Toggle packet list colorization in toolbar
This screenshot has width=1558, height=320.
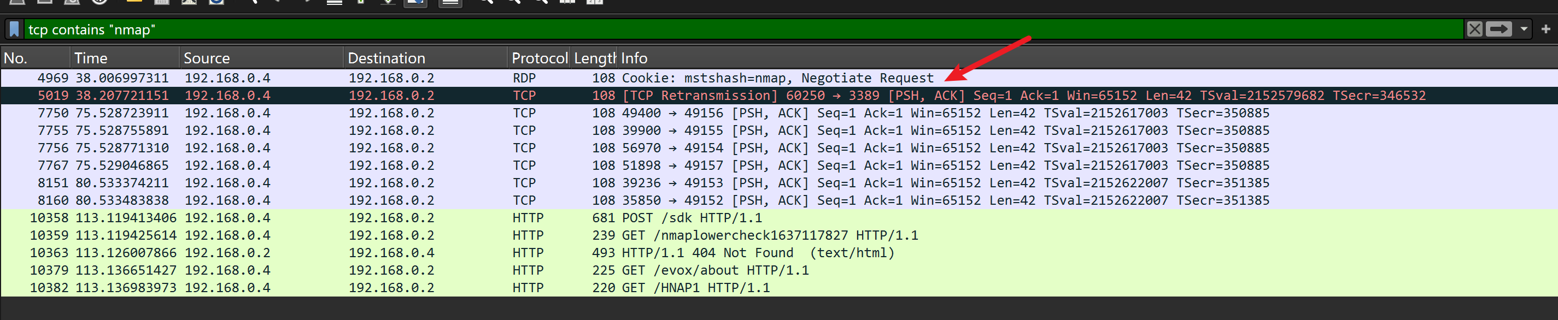click(x=449, y=2)
